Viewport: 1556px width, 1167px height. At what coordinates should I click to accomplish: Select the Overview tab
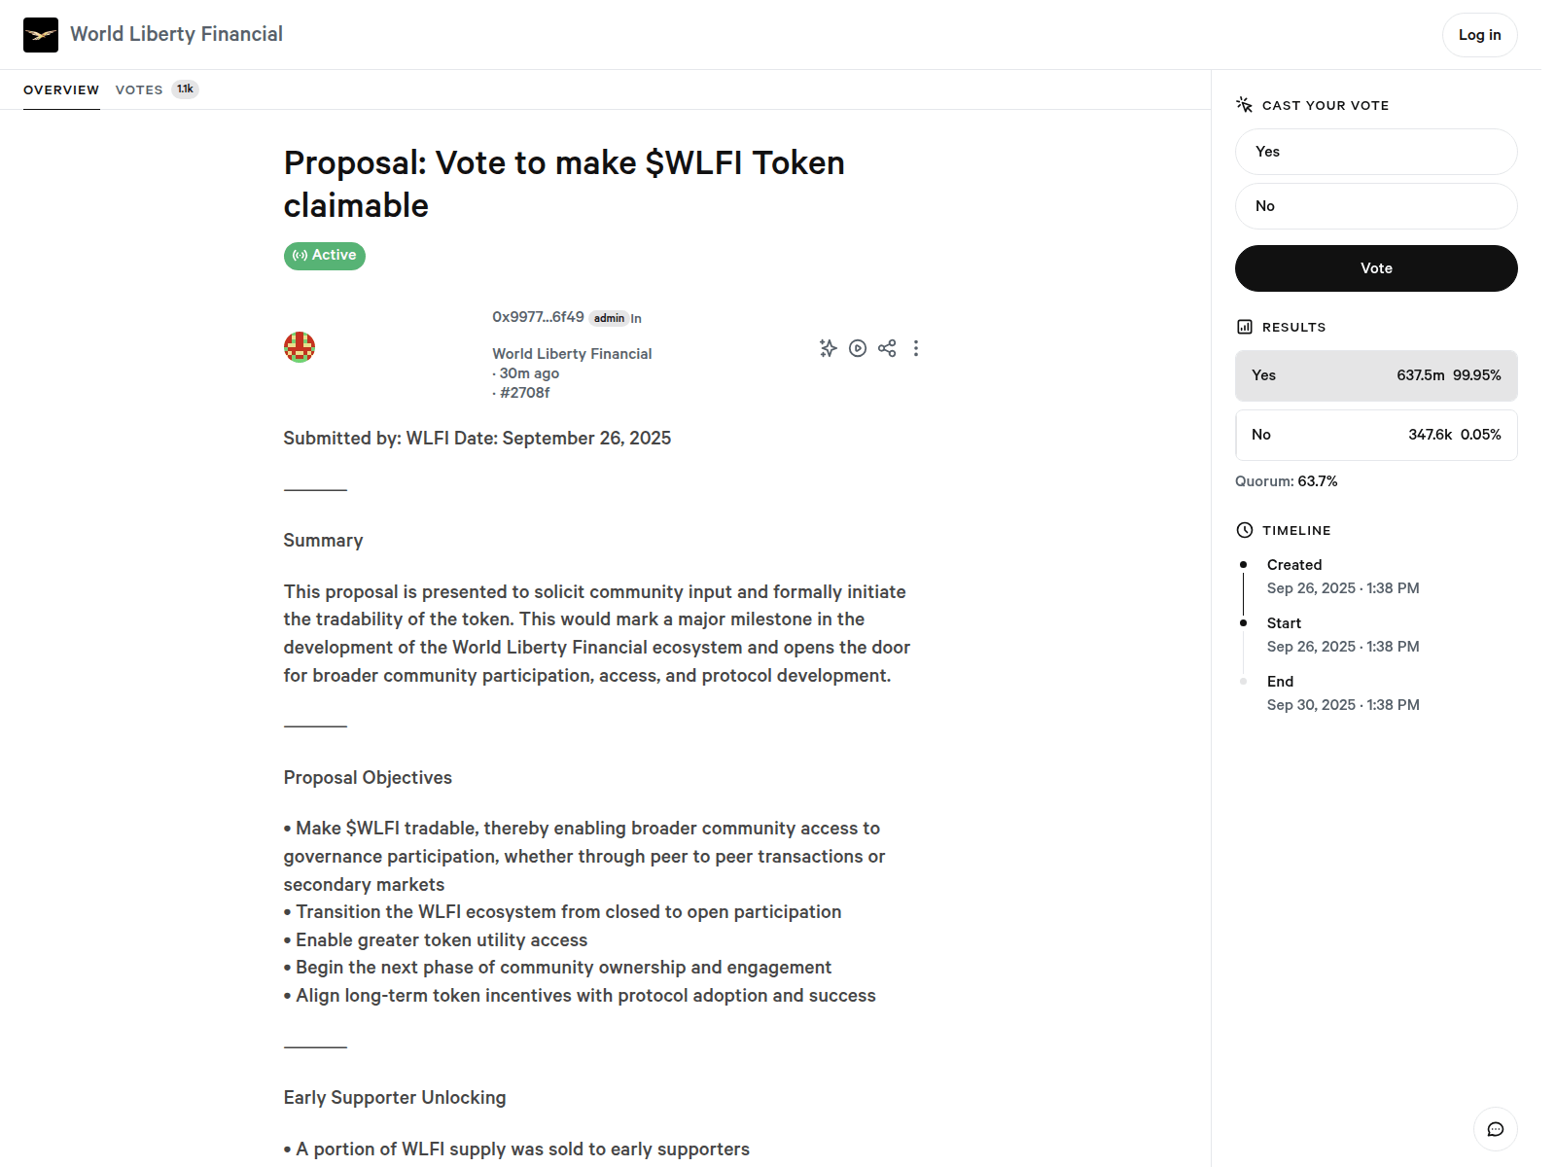click(x=61, y=89)
